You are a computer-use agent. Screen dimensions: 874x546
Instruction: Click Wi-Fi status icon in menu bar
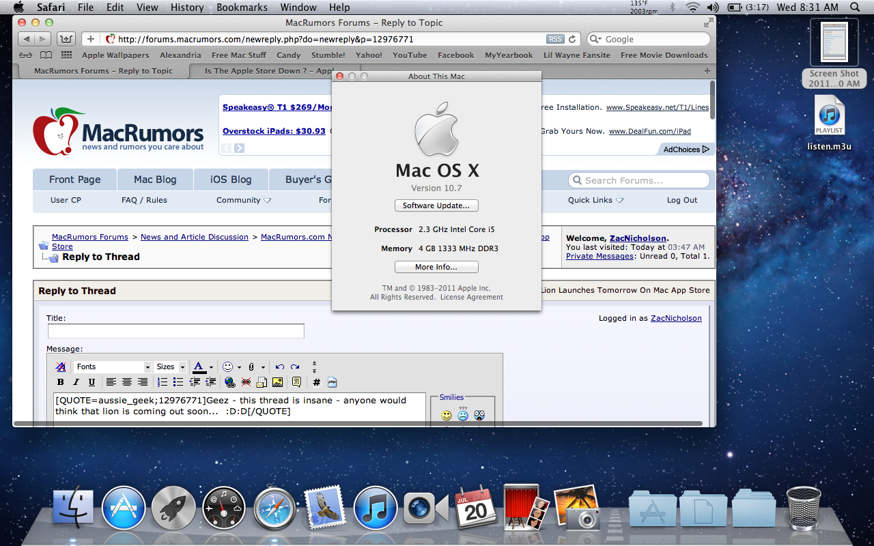pyautogui.click(x=693, y=8)
